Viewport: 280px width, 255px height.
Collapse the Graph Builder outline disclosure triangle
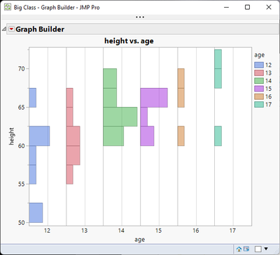click(4, 29)
